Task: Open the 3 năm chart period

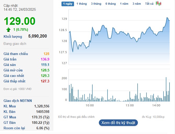Action: pyautogui.click(x=137, y=4)
